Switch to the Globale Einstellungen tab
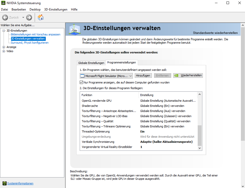The width and height of the screenshot is (245, 188). (91, 63)
